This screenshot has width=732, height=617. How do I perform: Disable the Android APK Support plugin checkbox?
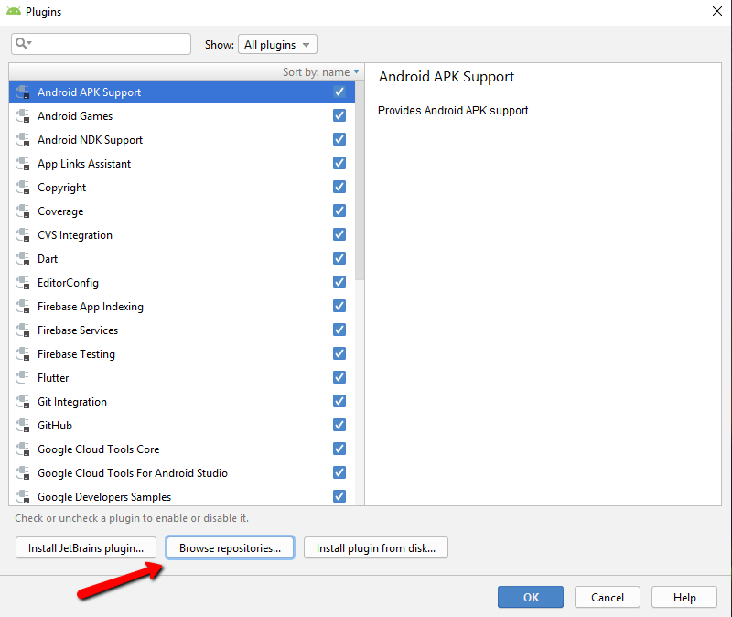pos(339,92)
